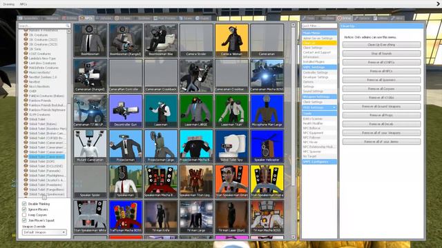Select the Clean Up menu entry
The height and width of the screenshot is (248, 442).
[x=319, y=43]
